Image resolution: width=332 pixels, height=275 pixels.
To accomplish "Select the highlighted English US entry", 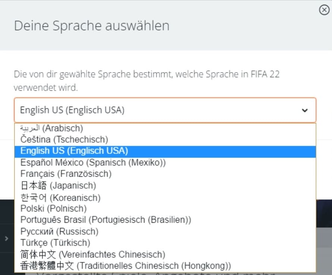I will [x=73, y=151].
